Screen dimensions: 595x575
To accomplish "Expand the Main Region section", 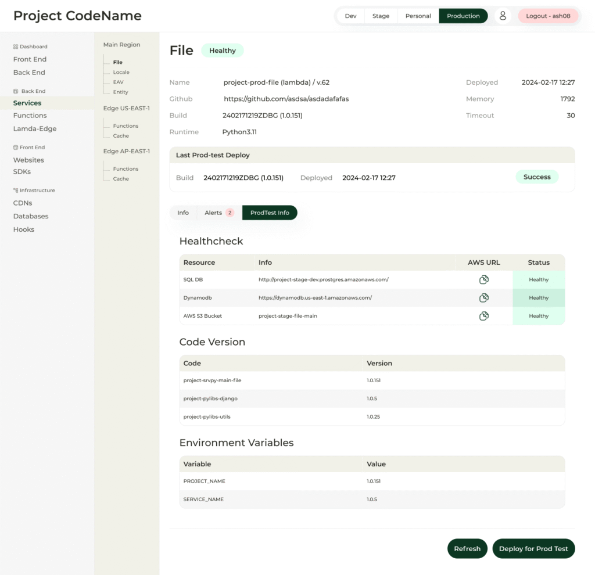I will pos(121,44).
